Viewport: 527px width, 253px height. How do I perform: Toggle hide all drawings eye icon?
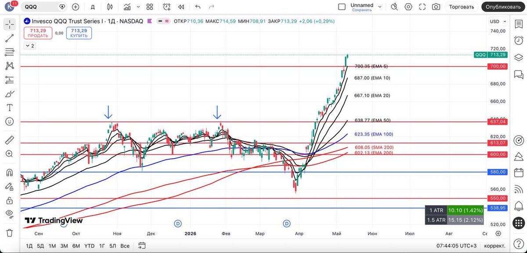[9, 214]
